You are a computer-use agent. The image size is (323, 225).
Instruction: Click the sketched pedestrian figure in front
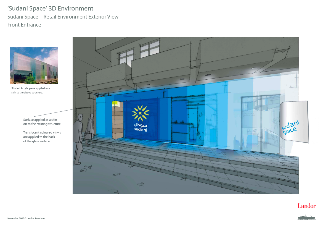78,139
